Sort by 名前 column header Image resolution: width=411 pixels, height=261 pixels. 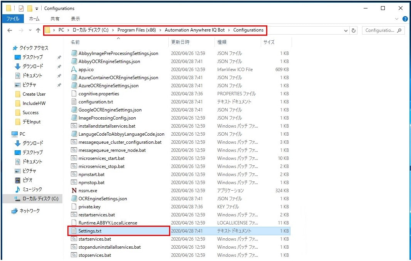(75, 42)
